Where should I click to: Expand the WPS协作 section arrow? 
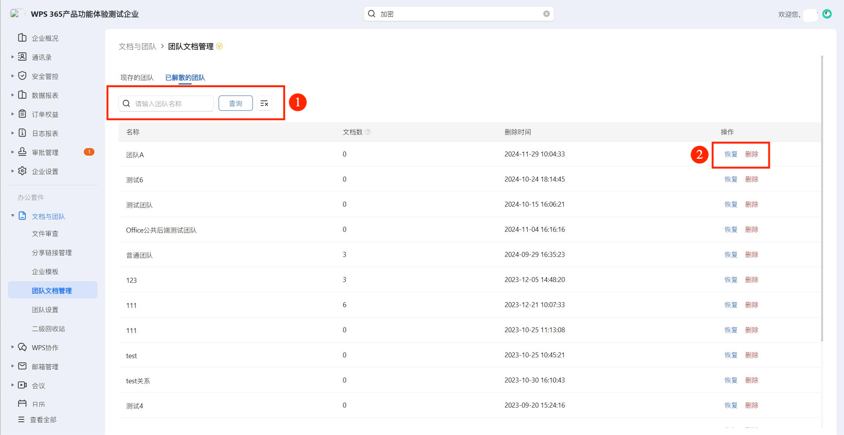point(13,347)
